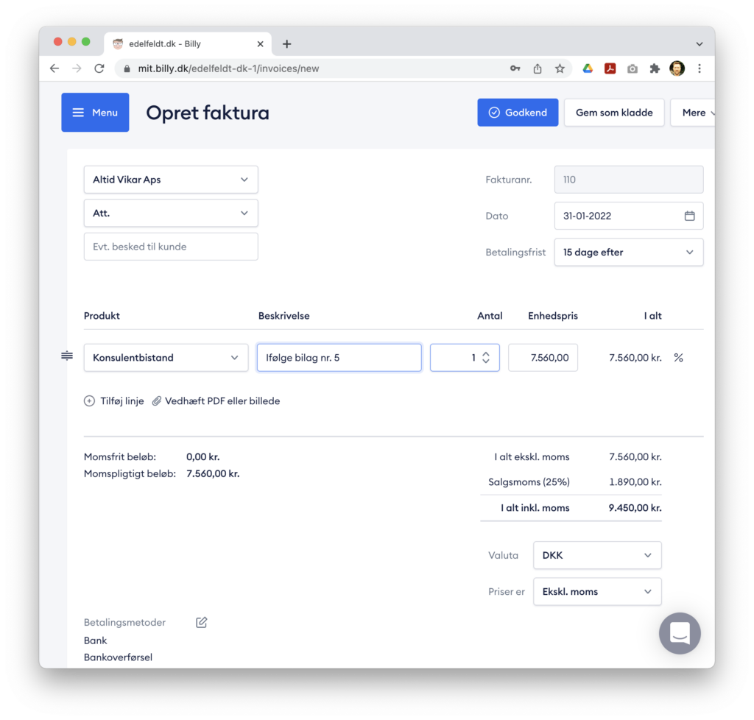Click the Google Drive extension icon
The width and height of the screenshot is (754, 720).
[588, 68]
